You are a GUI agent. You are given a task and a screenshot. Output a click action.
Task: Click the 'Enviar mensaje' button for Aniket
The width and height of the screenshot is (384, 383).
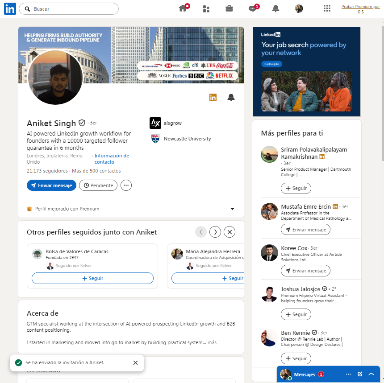click(51, 185)
